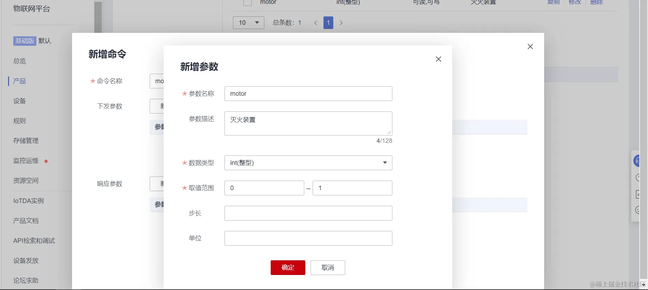Open 监控运维 in sidebar
Viewport: 648px width, 290px height.
(x=26, y=161)
